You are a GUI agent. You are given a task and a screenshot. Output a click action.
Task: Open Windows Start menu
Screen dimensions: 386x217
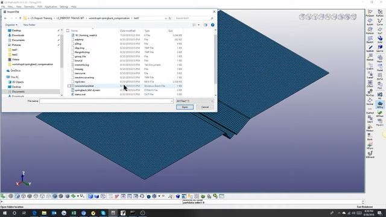click(x=5, y=213)
